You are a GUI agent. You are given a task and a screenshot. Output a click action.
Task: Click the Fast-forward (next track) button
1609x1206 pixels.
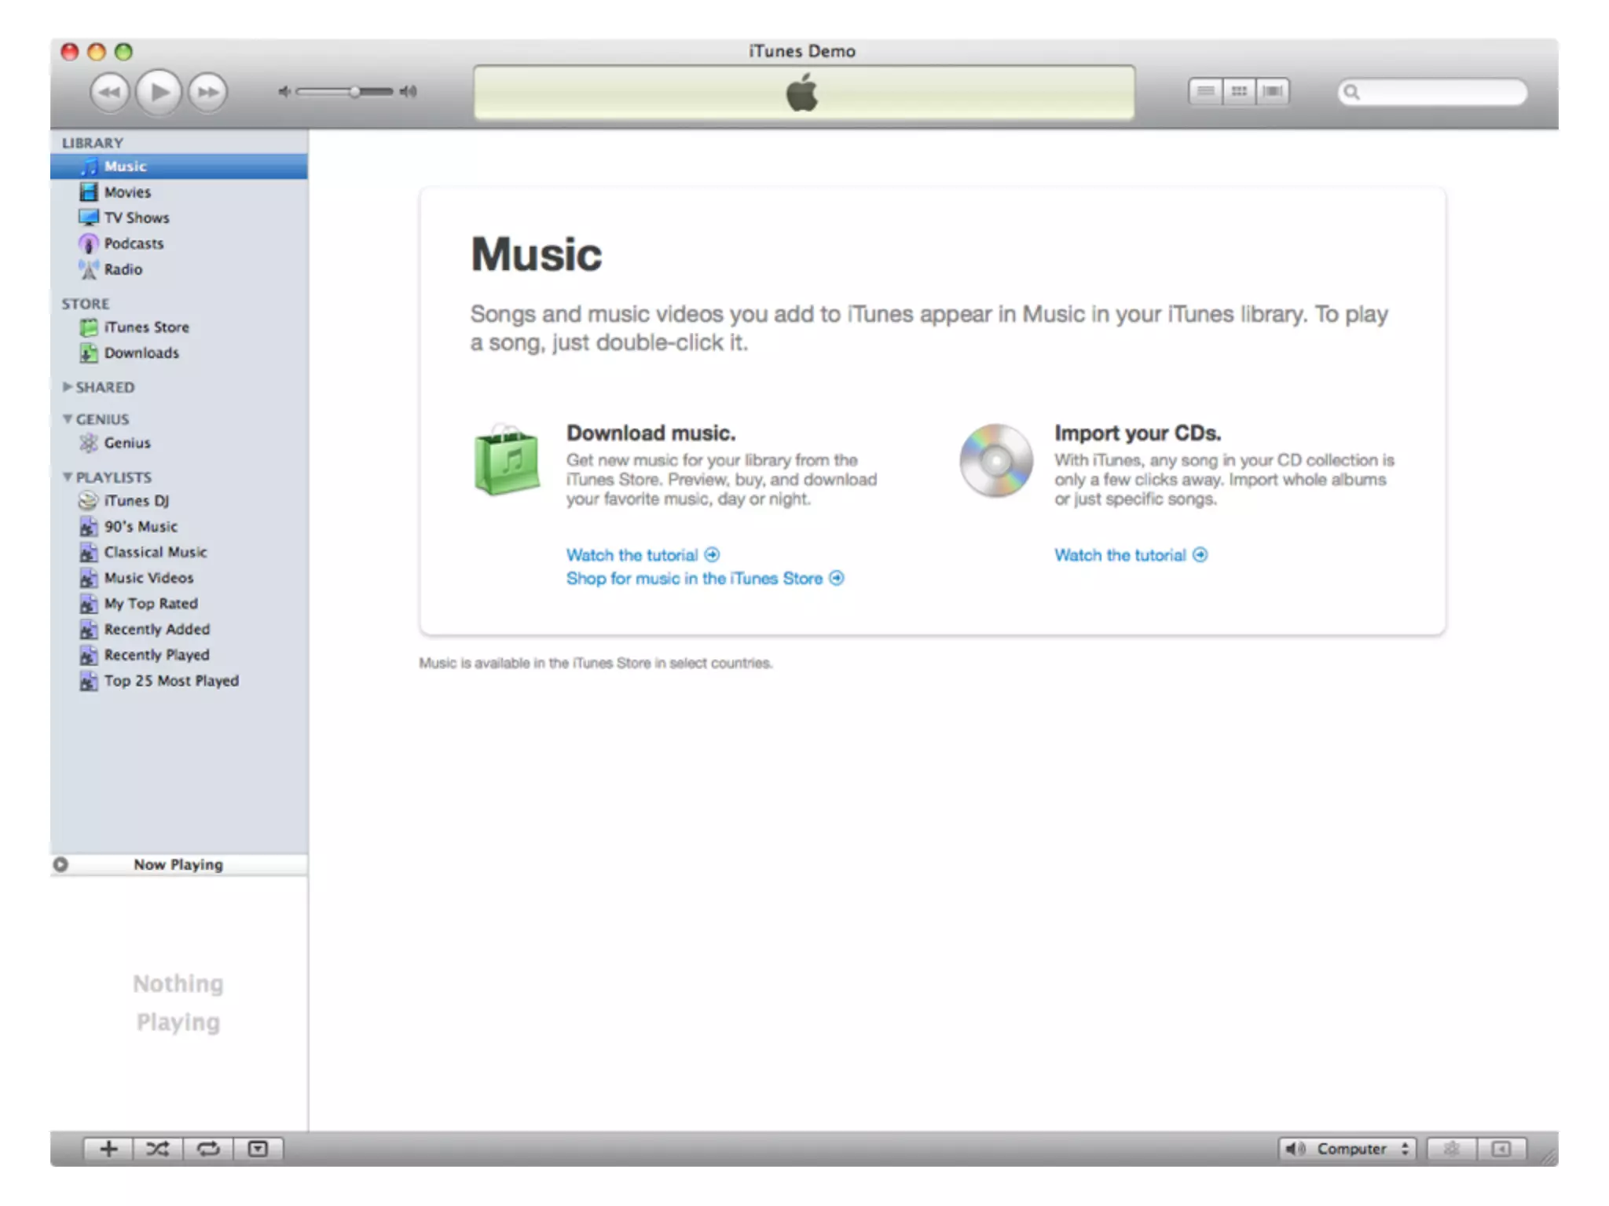208,92
